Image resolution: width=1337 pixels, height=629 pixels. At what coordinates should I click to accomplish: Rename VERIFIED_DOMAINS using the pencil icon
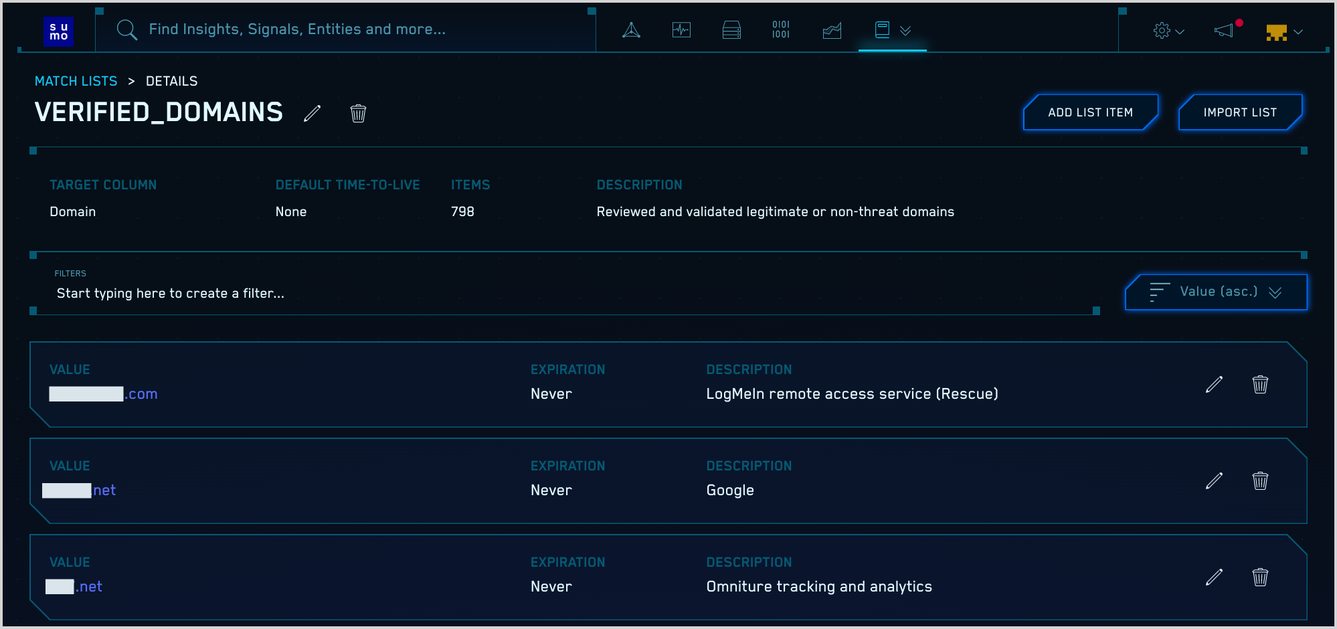(x=312, y=113)
